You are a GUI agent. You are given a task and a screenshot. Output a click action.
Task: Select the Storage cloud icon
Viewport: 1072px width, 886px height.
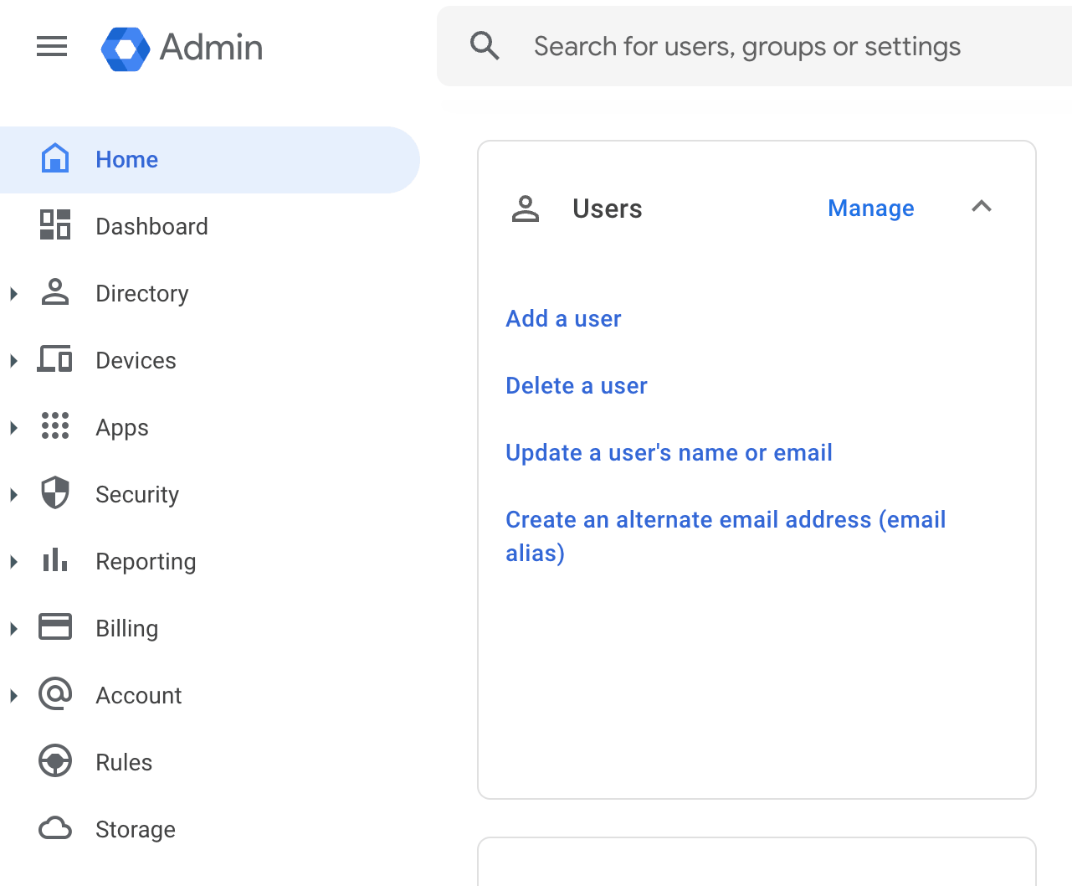pyautogui.click(x=54, y=828)
